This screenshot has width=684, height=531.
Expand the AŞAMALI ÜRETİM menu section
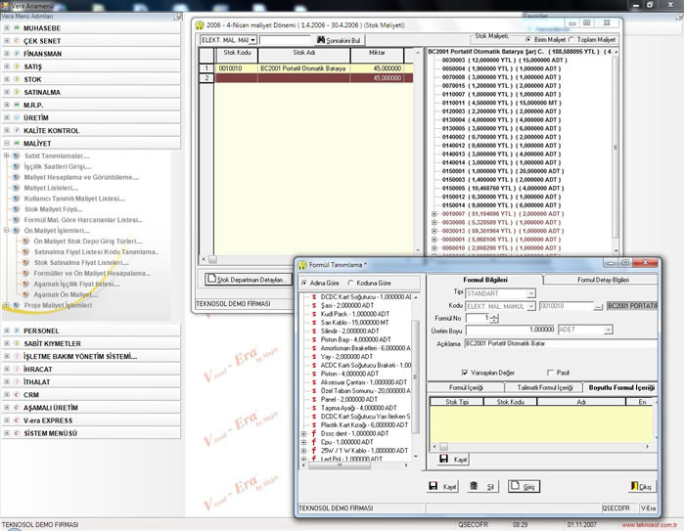7,408
